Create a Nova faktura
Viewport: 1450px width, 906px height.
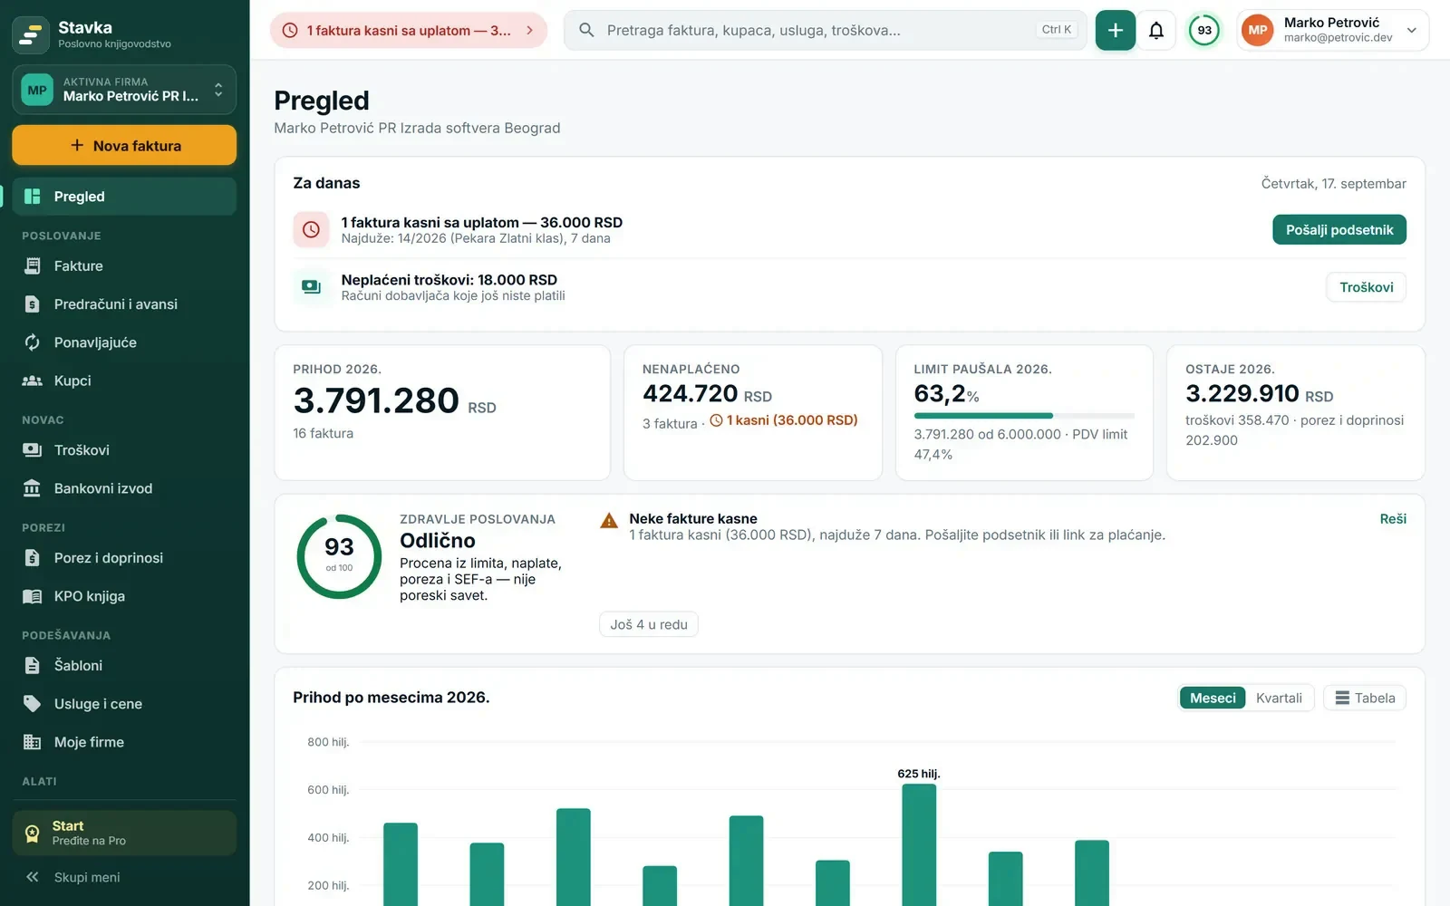pos(124,146)
